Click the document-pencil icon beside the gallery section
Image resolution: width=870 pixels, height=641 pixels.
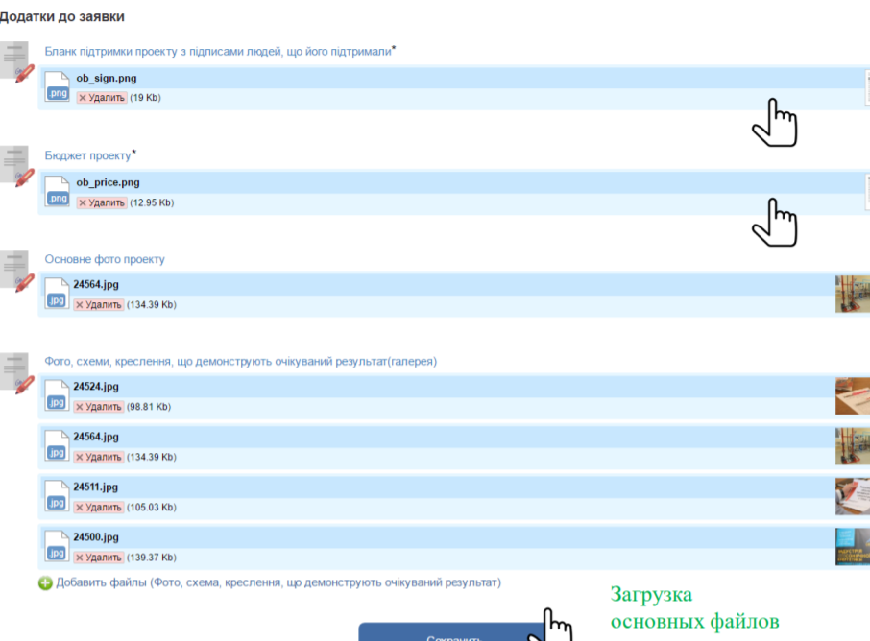[x=18, y=372]
